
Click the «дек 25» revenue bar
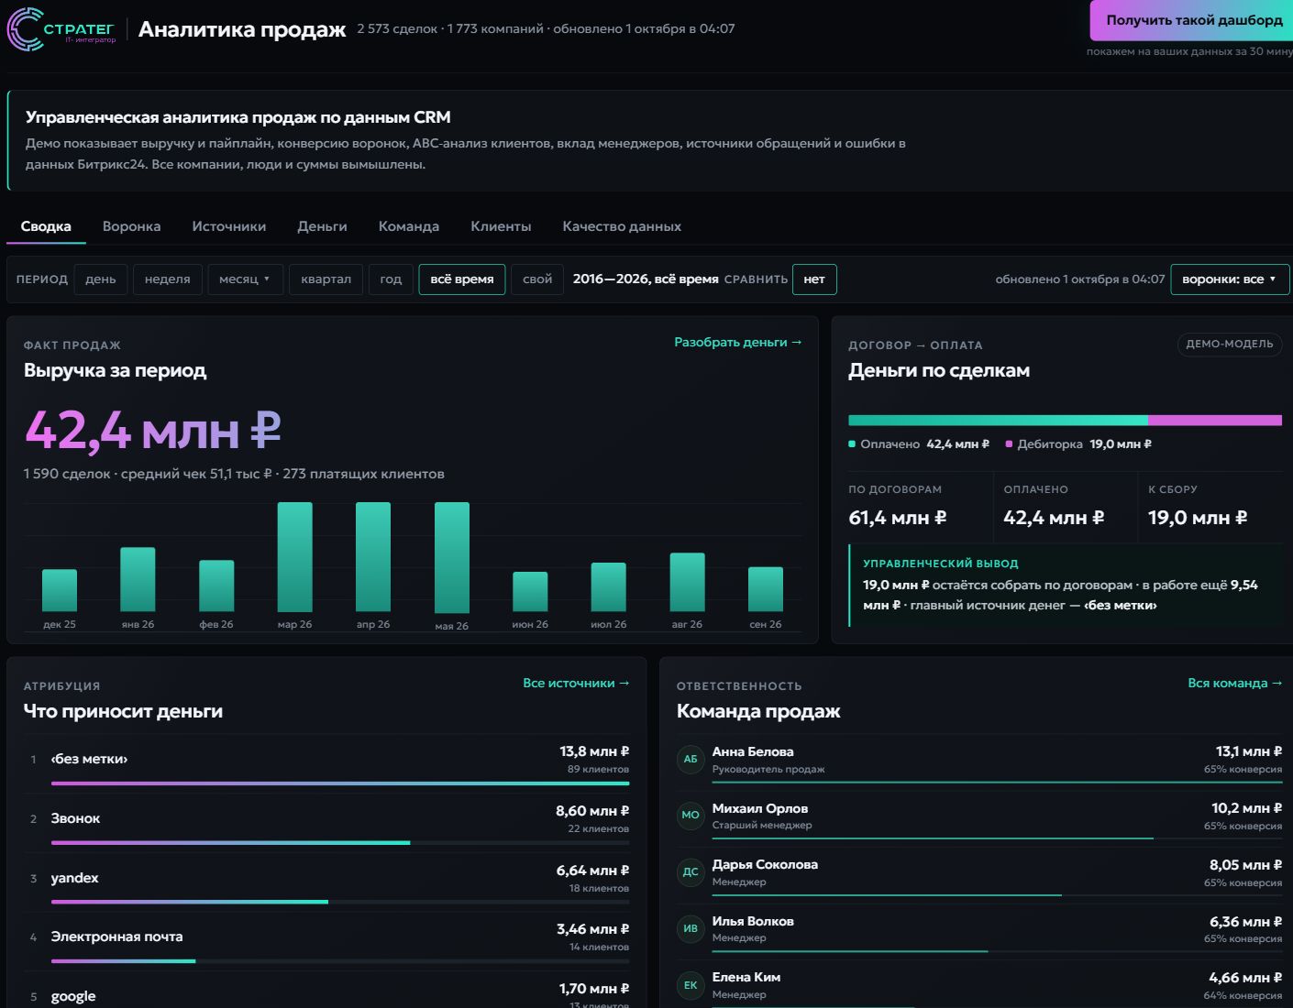60,590
